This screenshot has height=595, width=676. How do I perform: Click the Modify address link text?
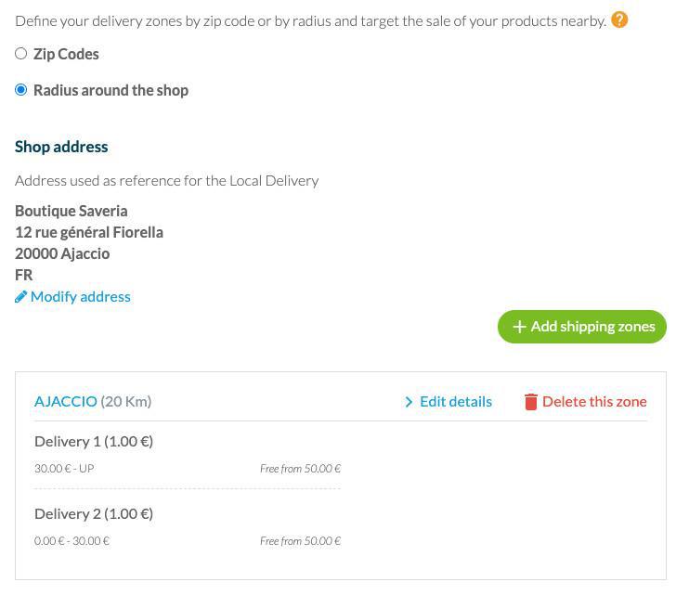coord(81,297)
